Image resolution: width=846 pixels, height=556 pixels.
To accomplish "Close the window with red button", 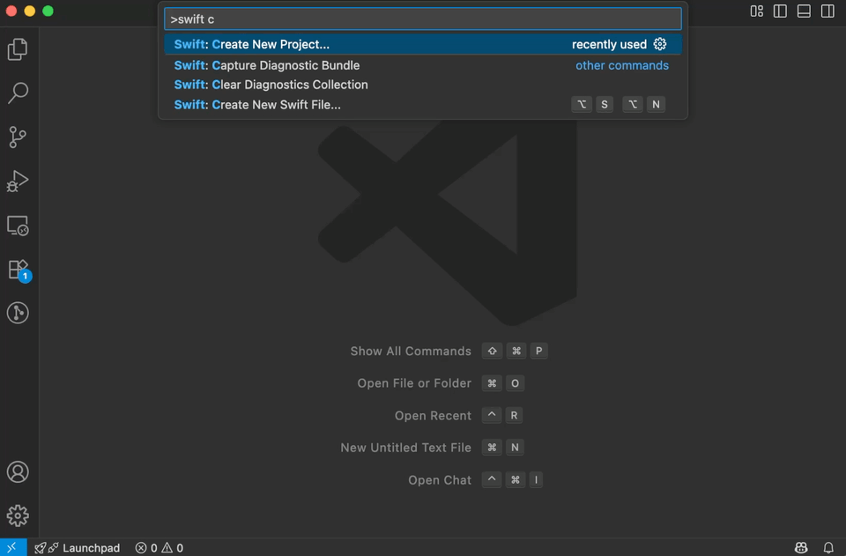I will (x=11, y=11).
